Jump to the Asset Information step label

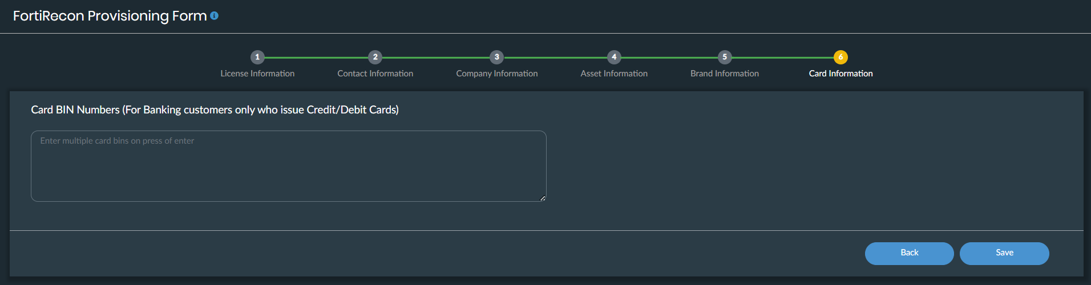click(614, 74)
